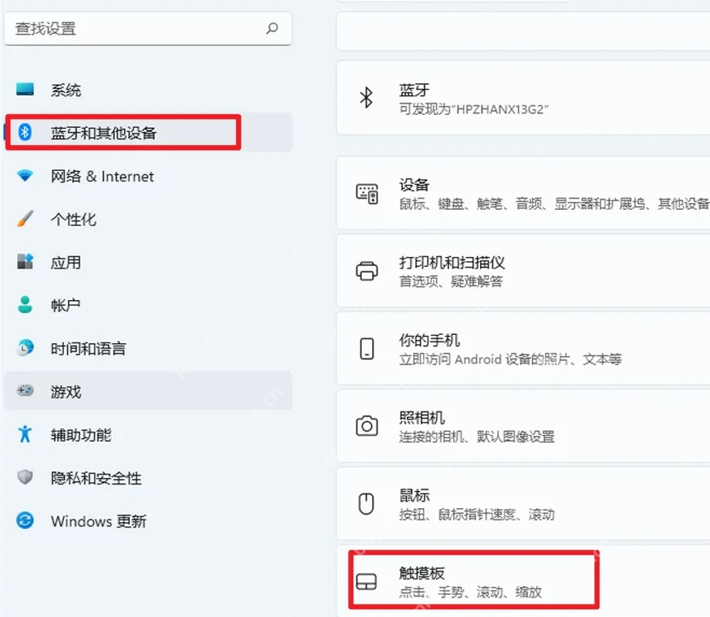Open 照相机 settings card
Image resolution: width=710 pixels, height=617 pixels.
point(523,426)
